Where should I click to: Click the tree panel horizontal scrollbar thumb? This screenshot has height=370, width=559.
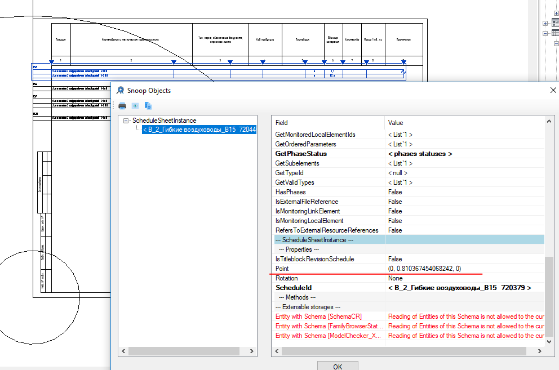point(184,351)
